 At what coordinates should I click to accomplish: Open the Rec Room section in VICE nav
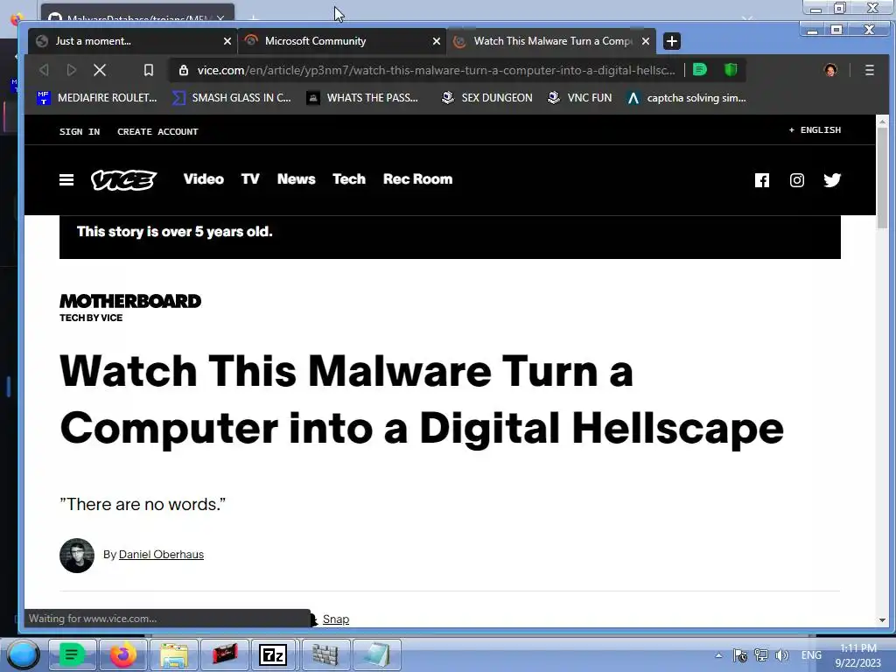pyautogui.click(x=417, y=178)
